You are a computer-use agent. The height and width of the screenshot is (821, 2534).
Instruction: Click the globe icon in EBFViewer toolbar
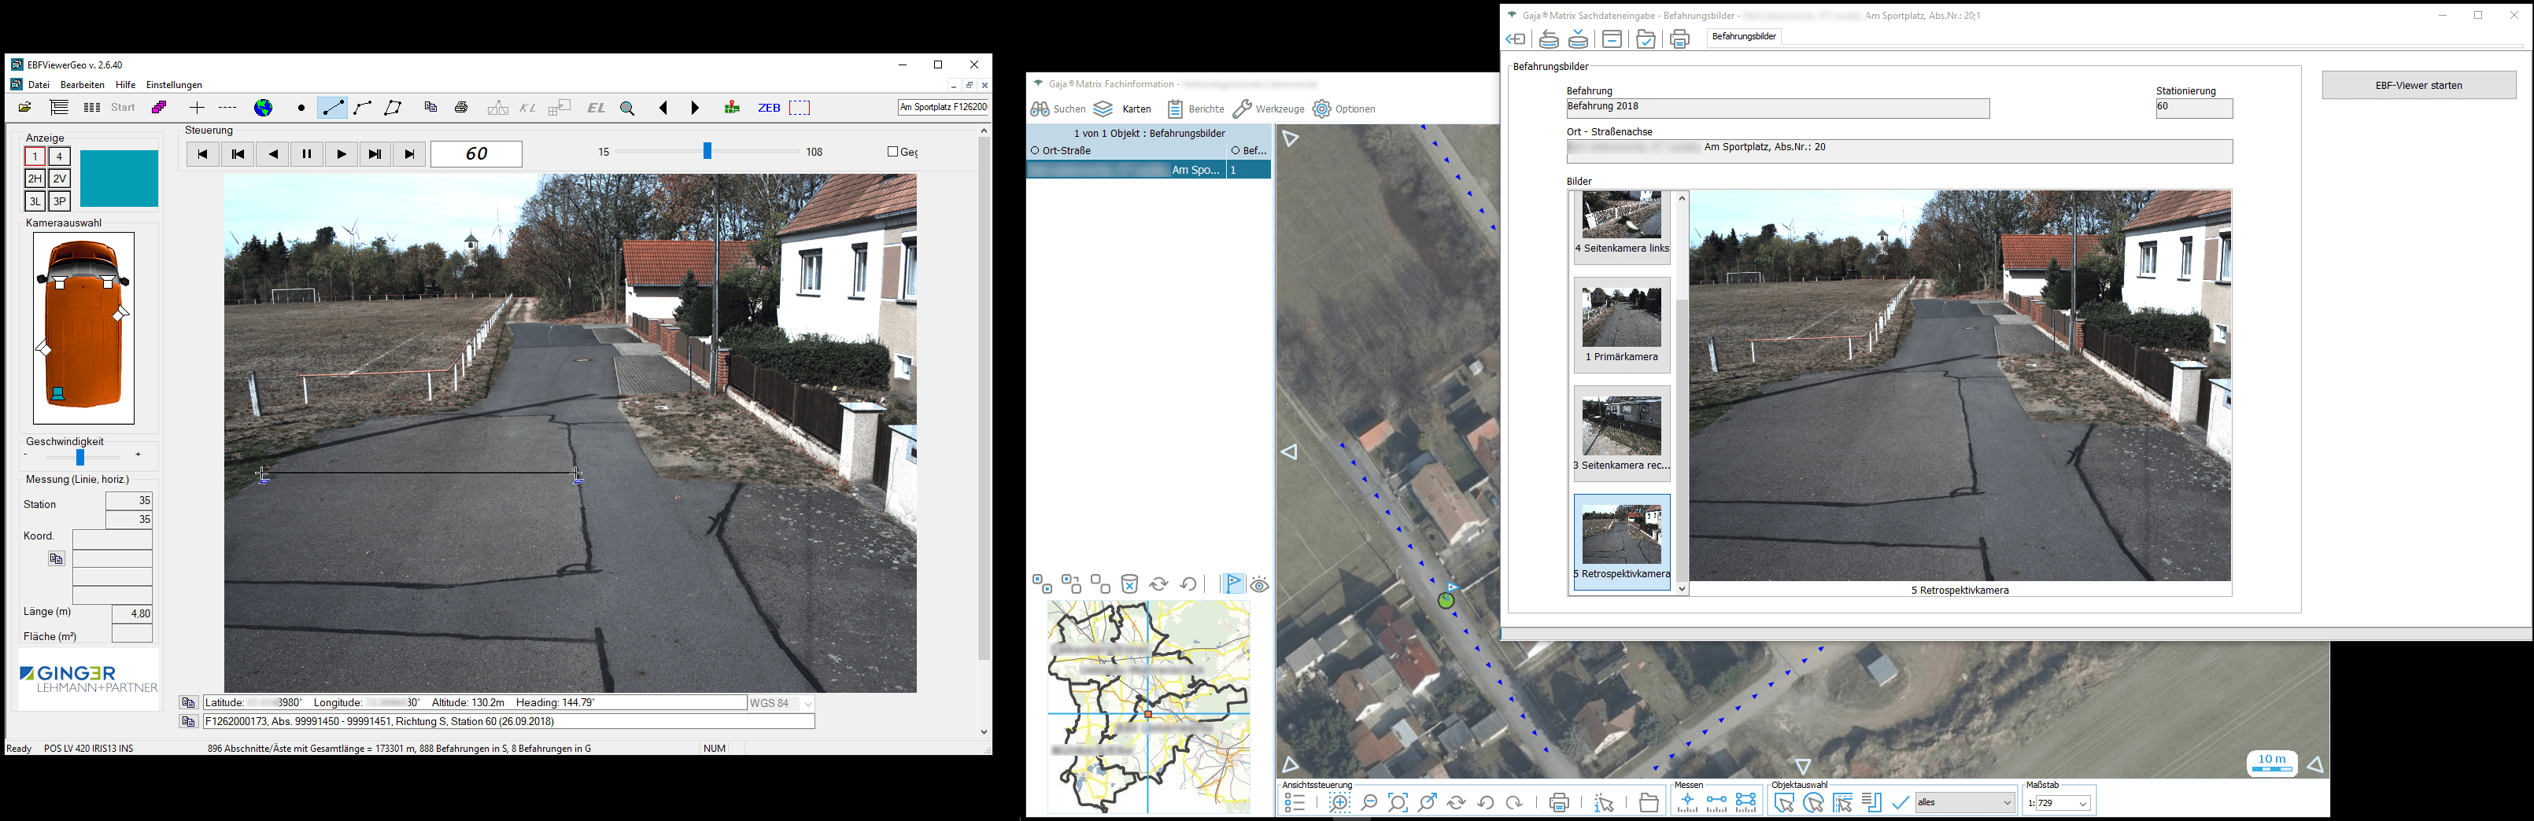[264, 109]
